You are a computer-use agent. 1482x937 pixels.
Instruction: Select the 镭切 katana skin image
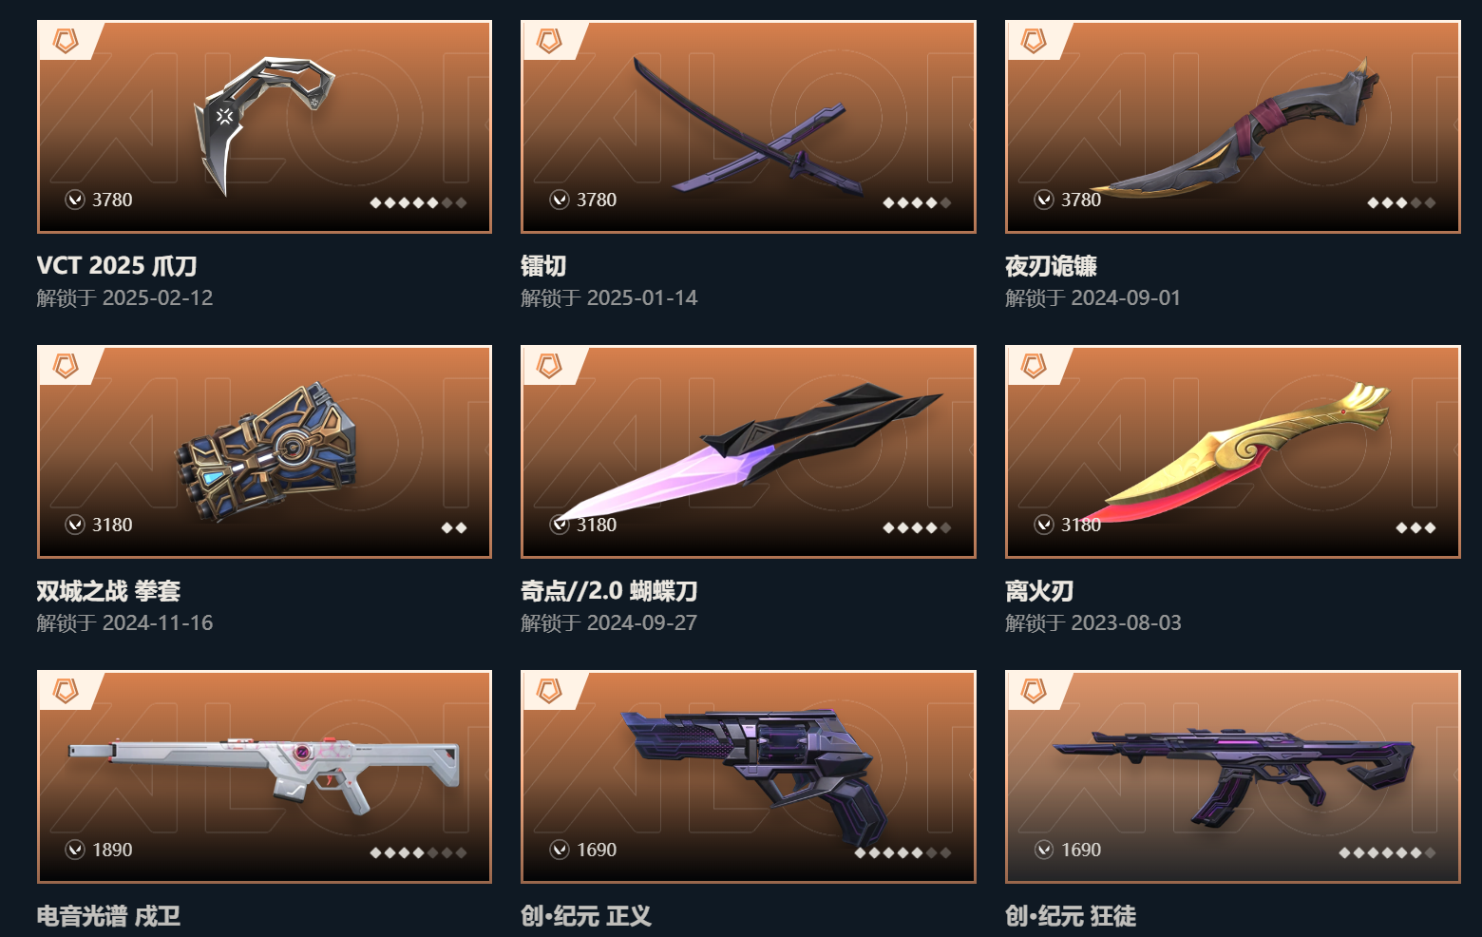[x=749, y=126]
